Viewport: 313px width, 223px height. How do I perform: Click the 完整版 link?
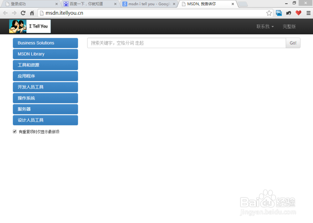[289, 27]
